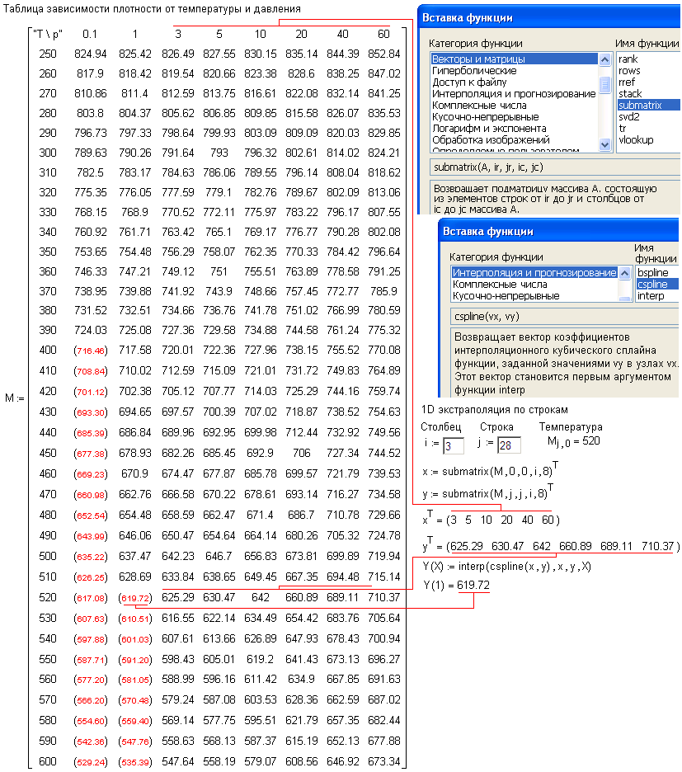
Task: Choose function rref
Action: pyautogui.click(x=627, y=82)
